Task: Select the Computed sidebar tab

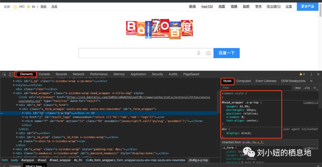Action: (243, 81)
